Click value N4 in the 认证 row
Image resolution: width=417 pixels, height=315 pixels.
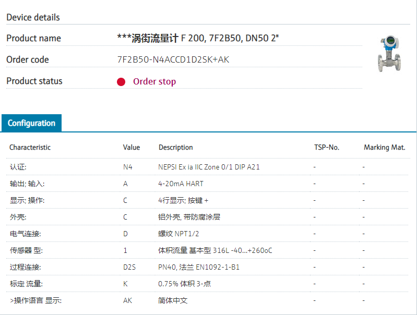click(128, 167)
